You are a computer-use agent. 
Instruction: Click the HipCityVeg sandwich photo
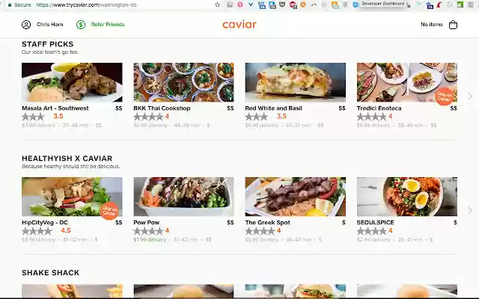[x=72, y=197]
